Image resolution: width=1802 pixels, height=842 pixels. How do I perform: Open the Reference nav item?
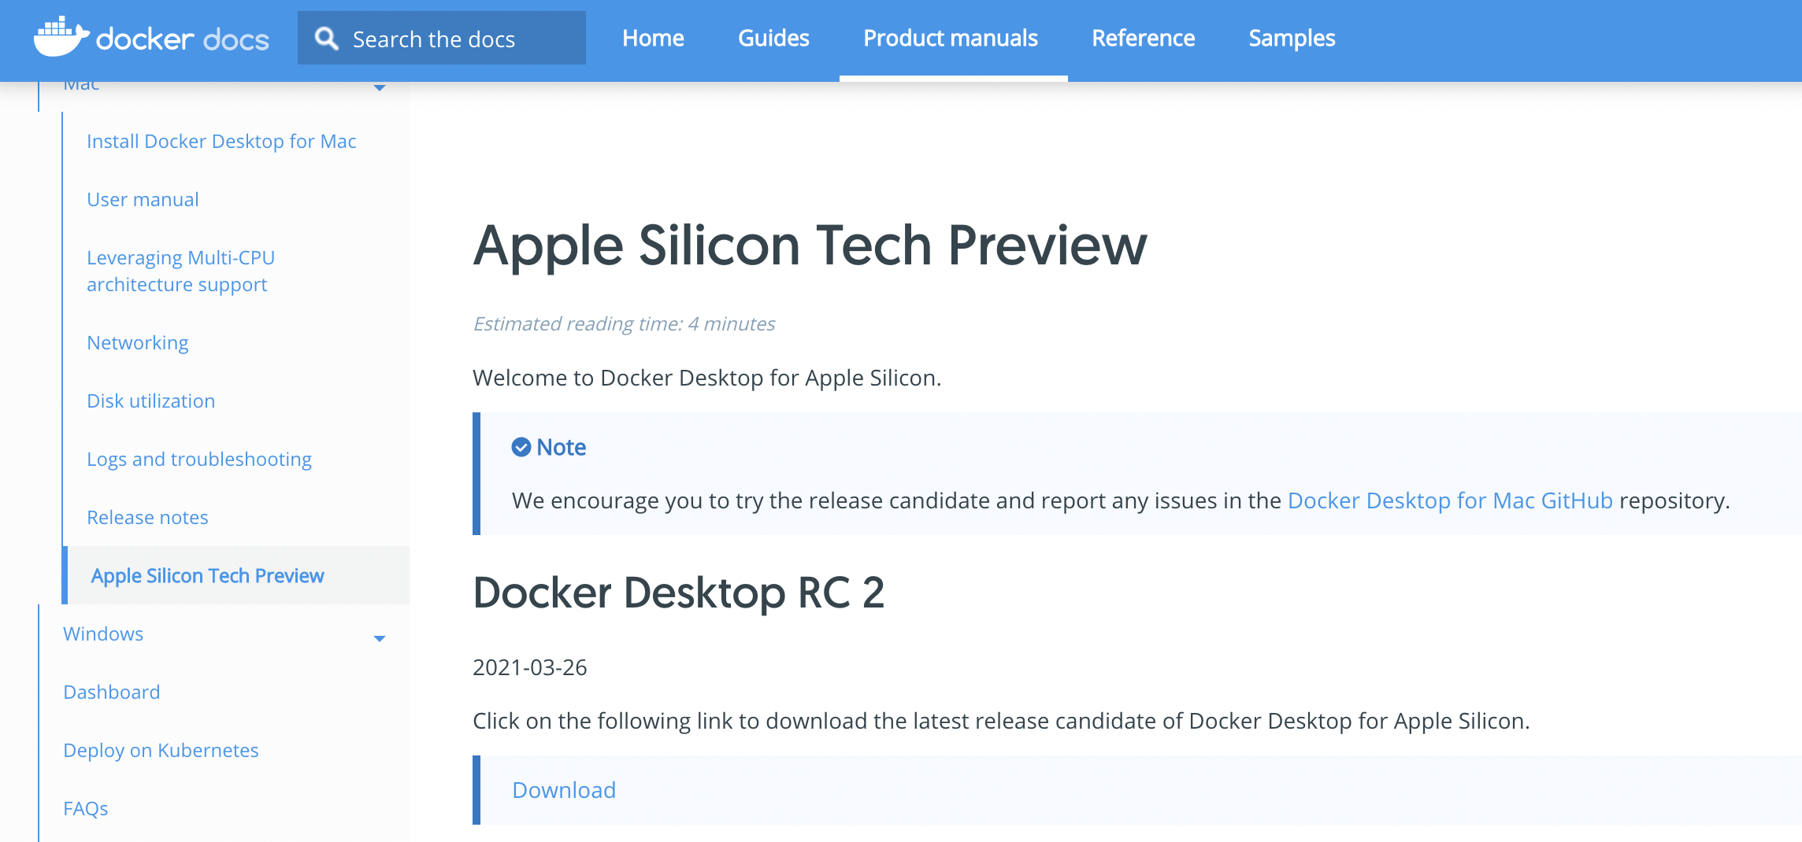pyautogui.click(x=1143, y=38)
